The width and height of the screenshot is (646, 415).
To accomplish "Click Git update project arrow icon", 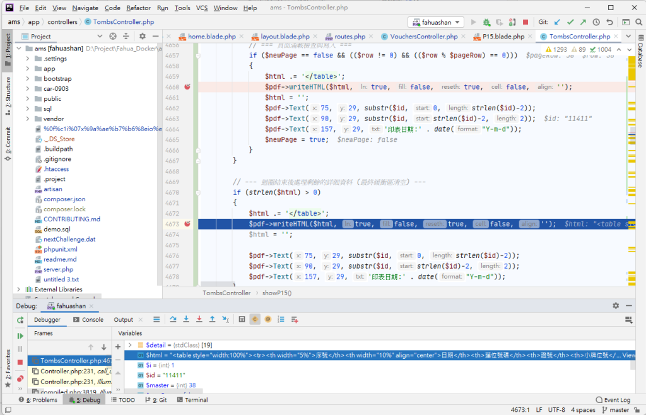I will coord(557,22).
